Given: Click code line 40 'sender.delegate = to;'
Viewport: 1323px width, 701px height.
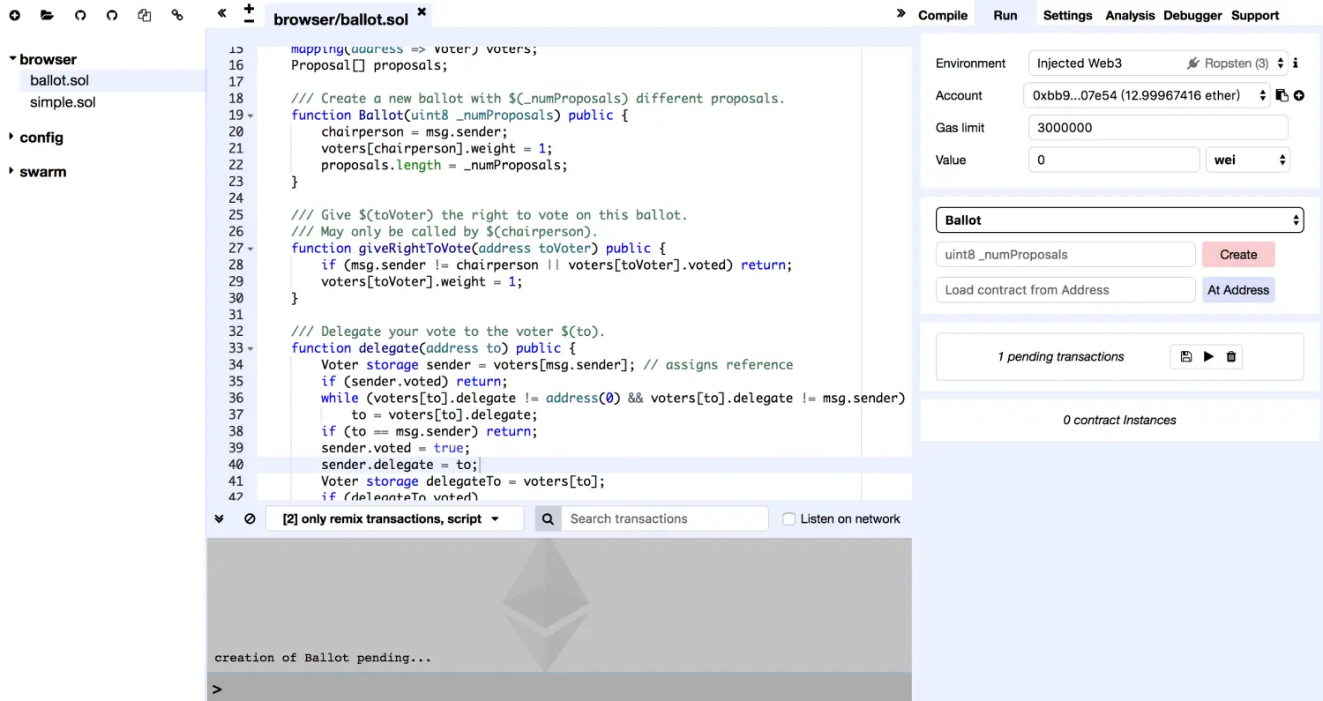Looking at the screenshot, I should (399, 465).
